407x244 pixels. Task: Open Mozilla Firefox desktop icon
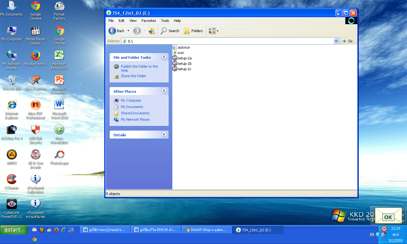35,56
